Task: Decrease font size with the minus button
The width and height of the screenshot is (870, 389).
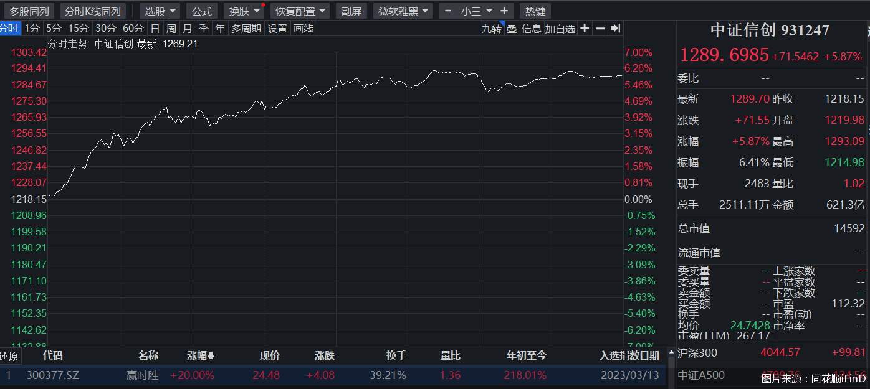Action: (448, 11)
